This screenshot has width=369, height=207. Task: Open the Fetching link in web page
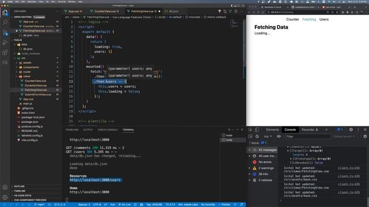[309, 20]
